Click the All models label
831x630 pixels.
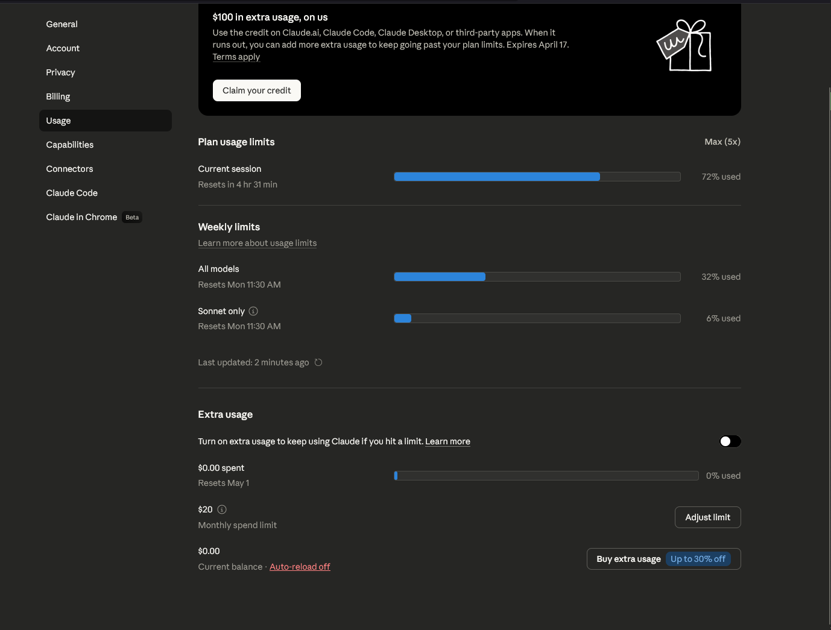coord(218,269)
